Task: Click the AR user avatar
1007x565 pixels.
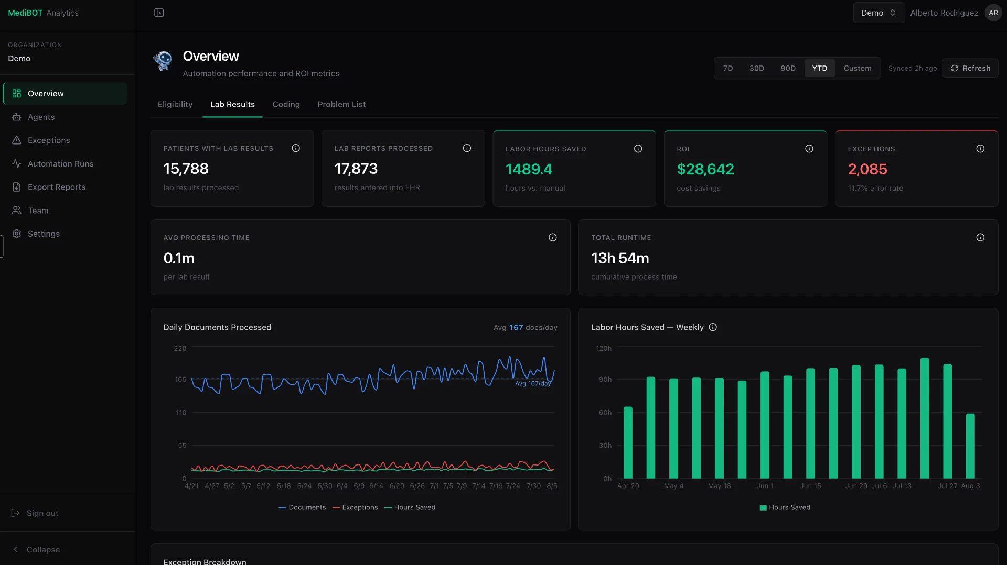Action: [x=993, y=13]
